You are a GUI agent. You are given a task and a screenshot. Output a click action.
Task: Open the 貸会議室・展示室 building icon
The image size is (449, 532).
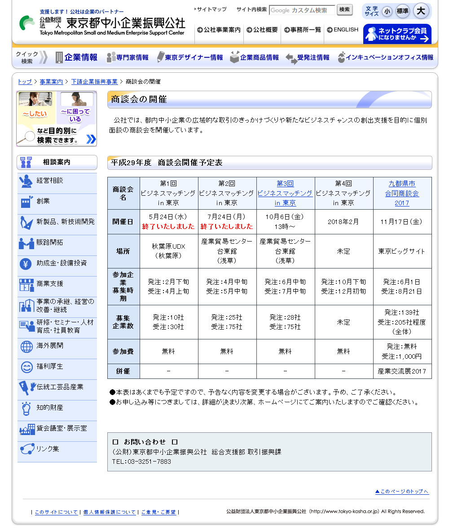tap(27, 429)
